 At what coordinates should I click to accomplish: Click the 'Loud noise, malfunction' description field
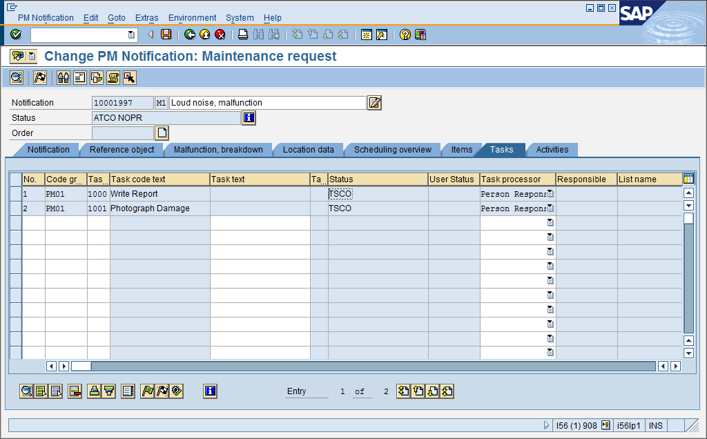point(268,103)
